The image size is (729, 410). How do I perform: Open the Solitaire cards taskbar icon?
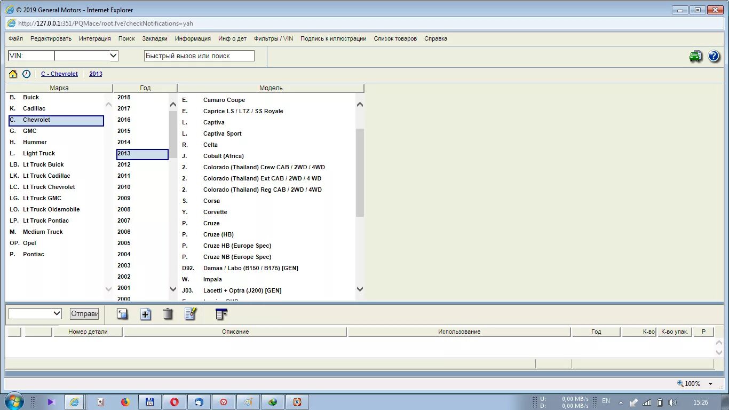pos(101,402)
